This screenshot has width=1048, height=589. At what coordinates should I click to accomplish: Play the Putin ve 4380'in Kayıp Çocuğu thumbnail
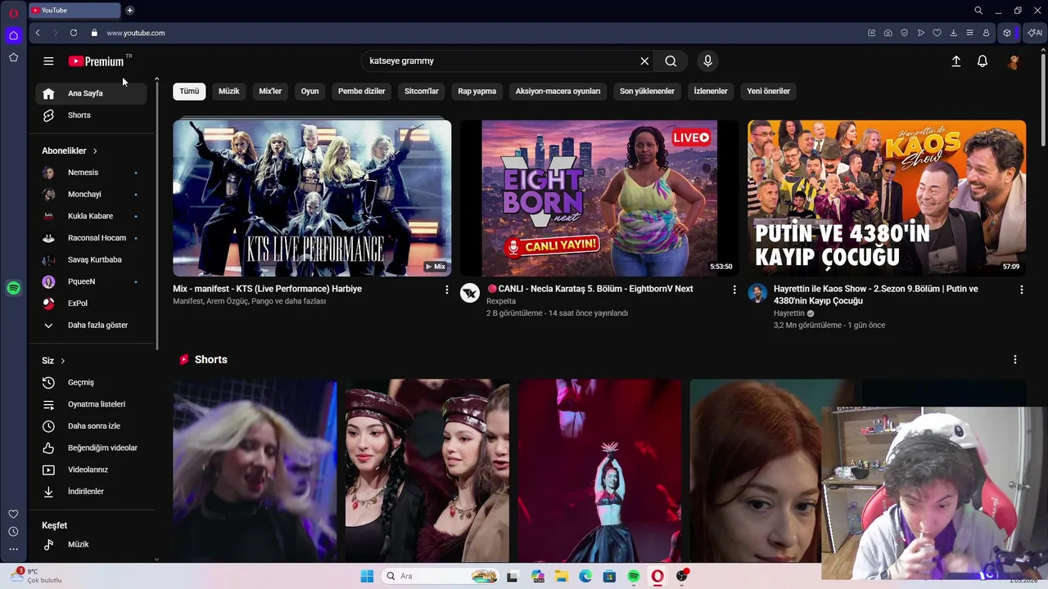(887, 199)
